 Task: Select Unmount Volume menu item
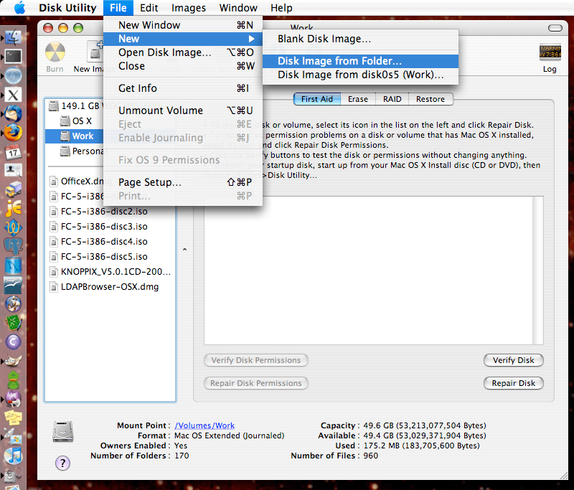click(x=183, y=110)
